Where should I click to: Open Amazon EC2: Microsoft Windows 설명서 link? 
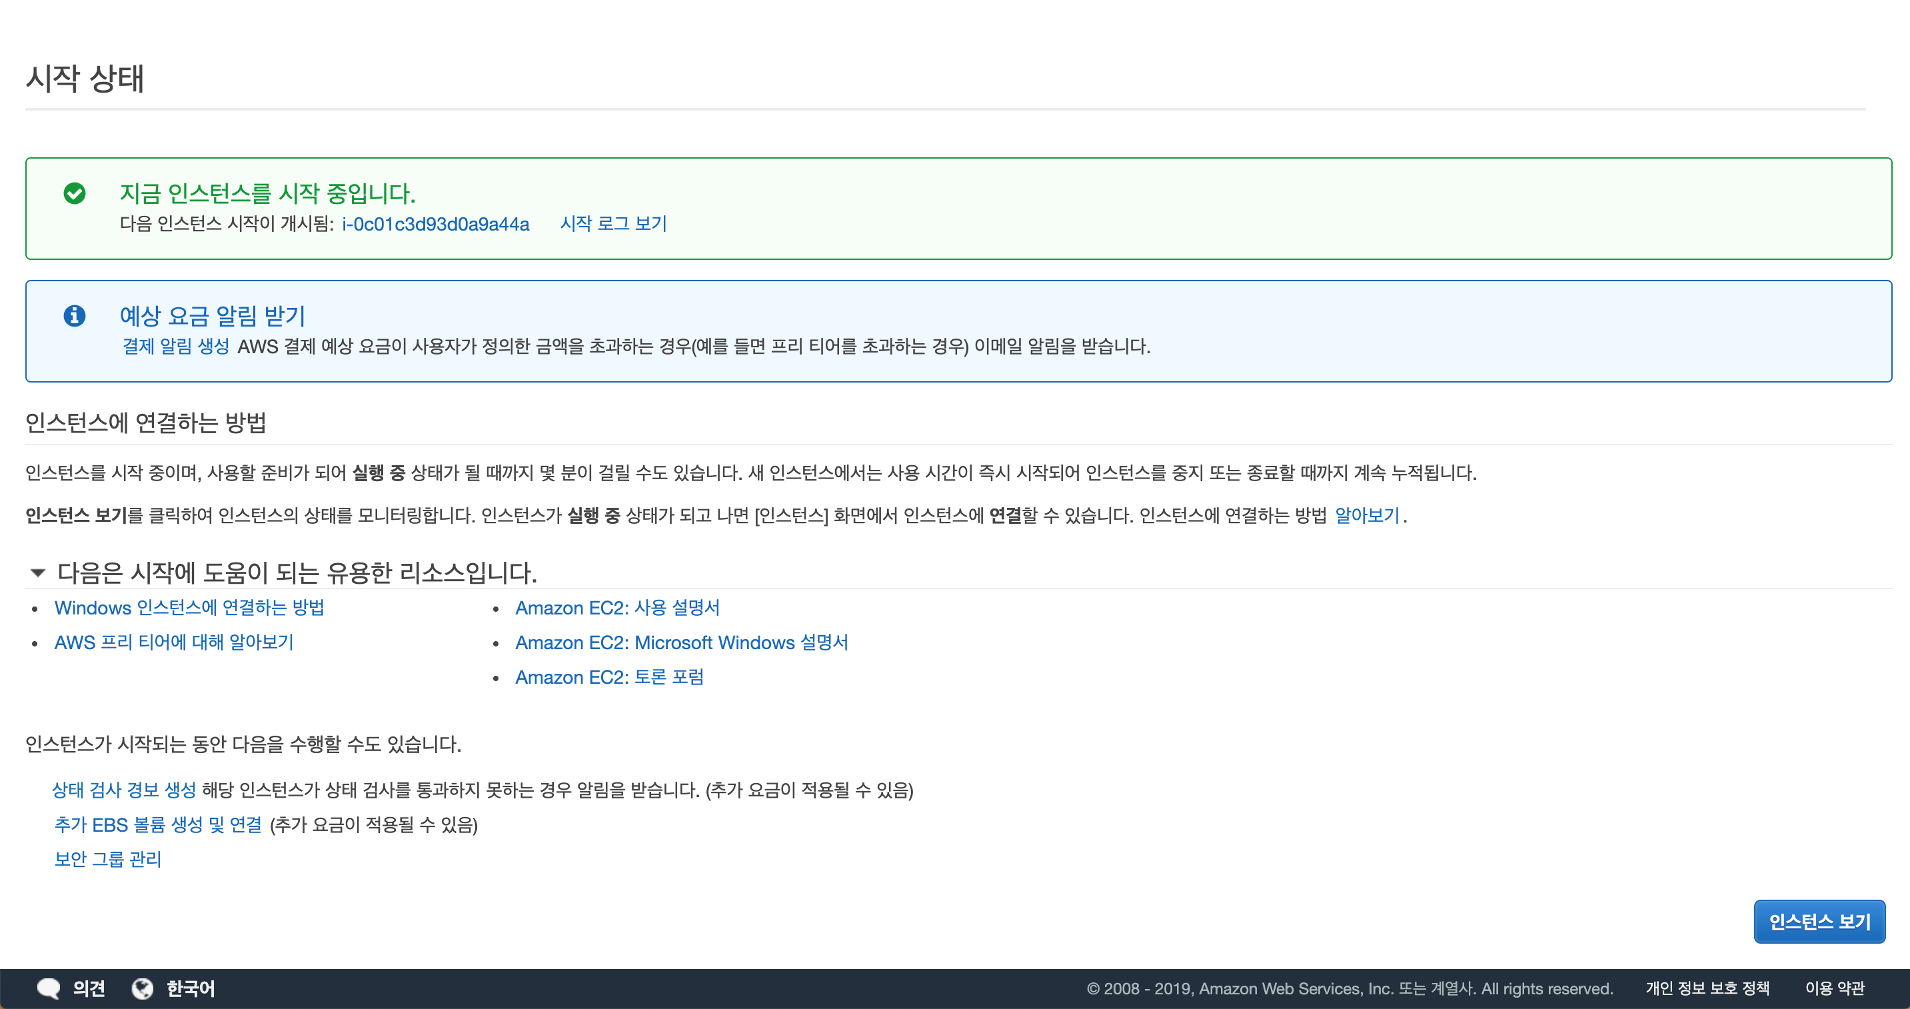point(681,642)
